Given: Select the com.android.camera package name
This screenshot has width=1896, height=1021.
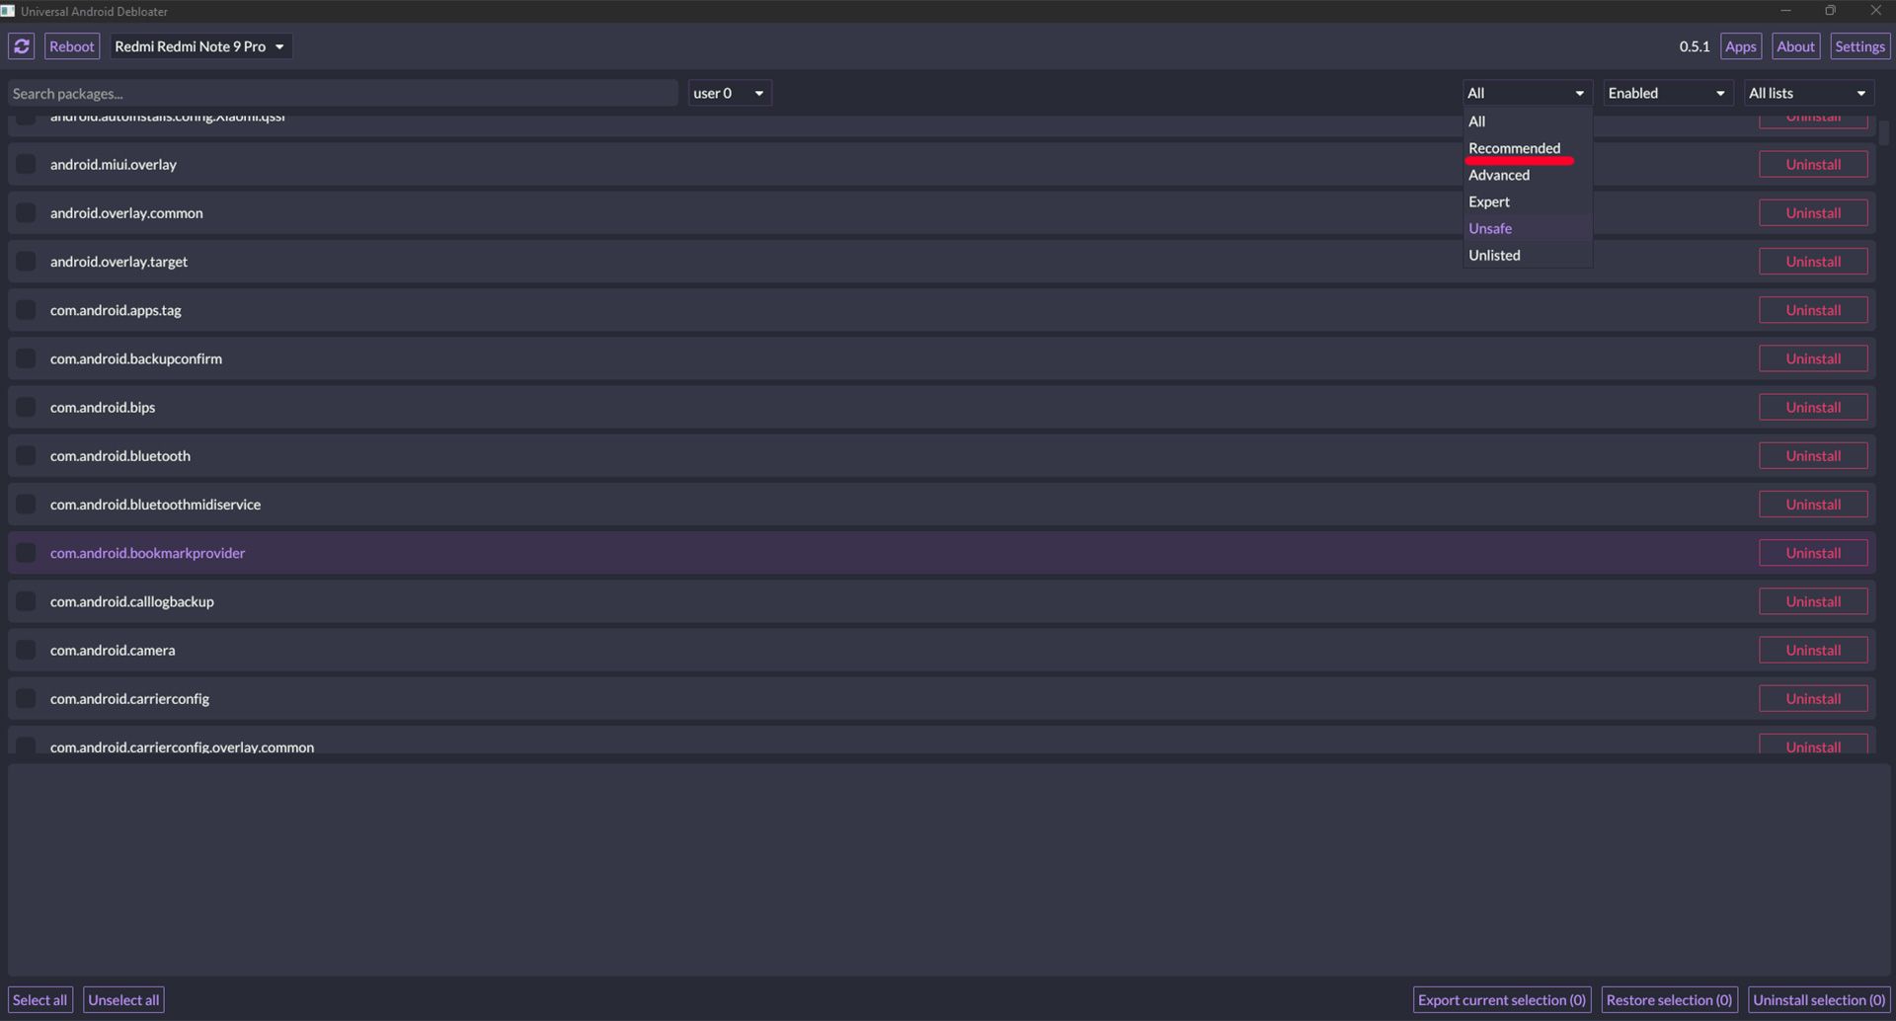Looking at the screenshot, I should coord(113,650).
